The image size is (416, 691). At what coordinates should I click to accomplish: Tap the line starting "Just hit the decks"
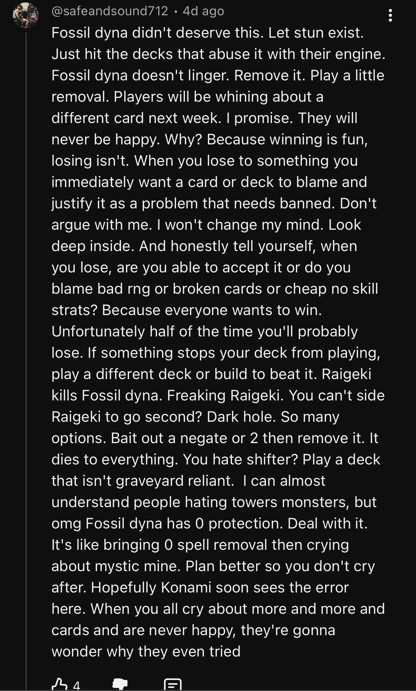[x=218, y=54]
